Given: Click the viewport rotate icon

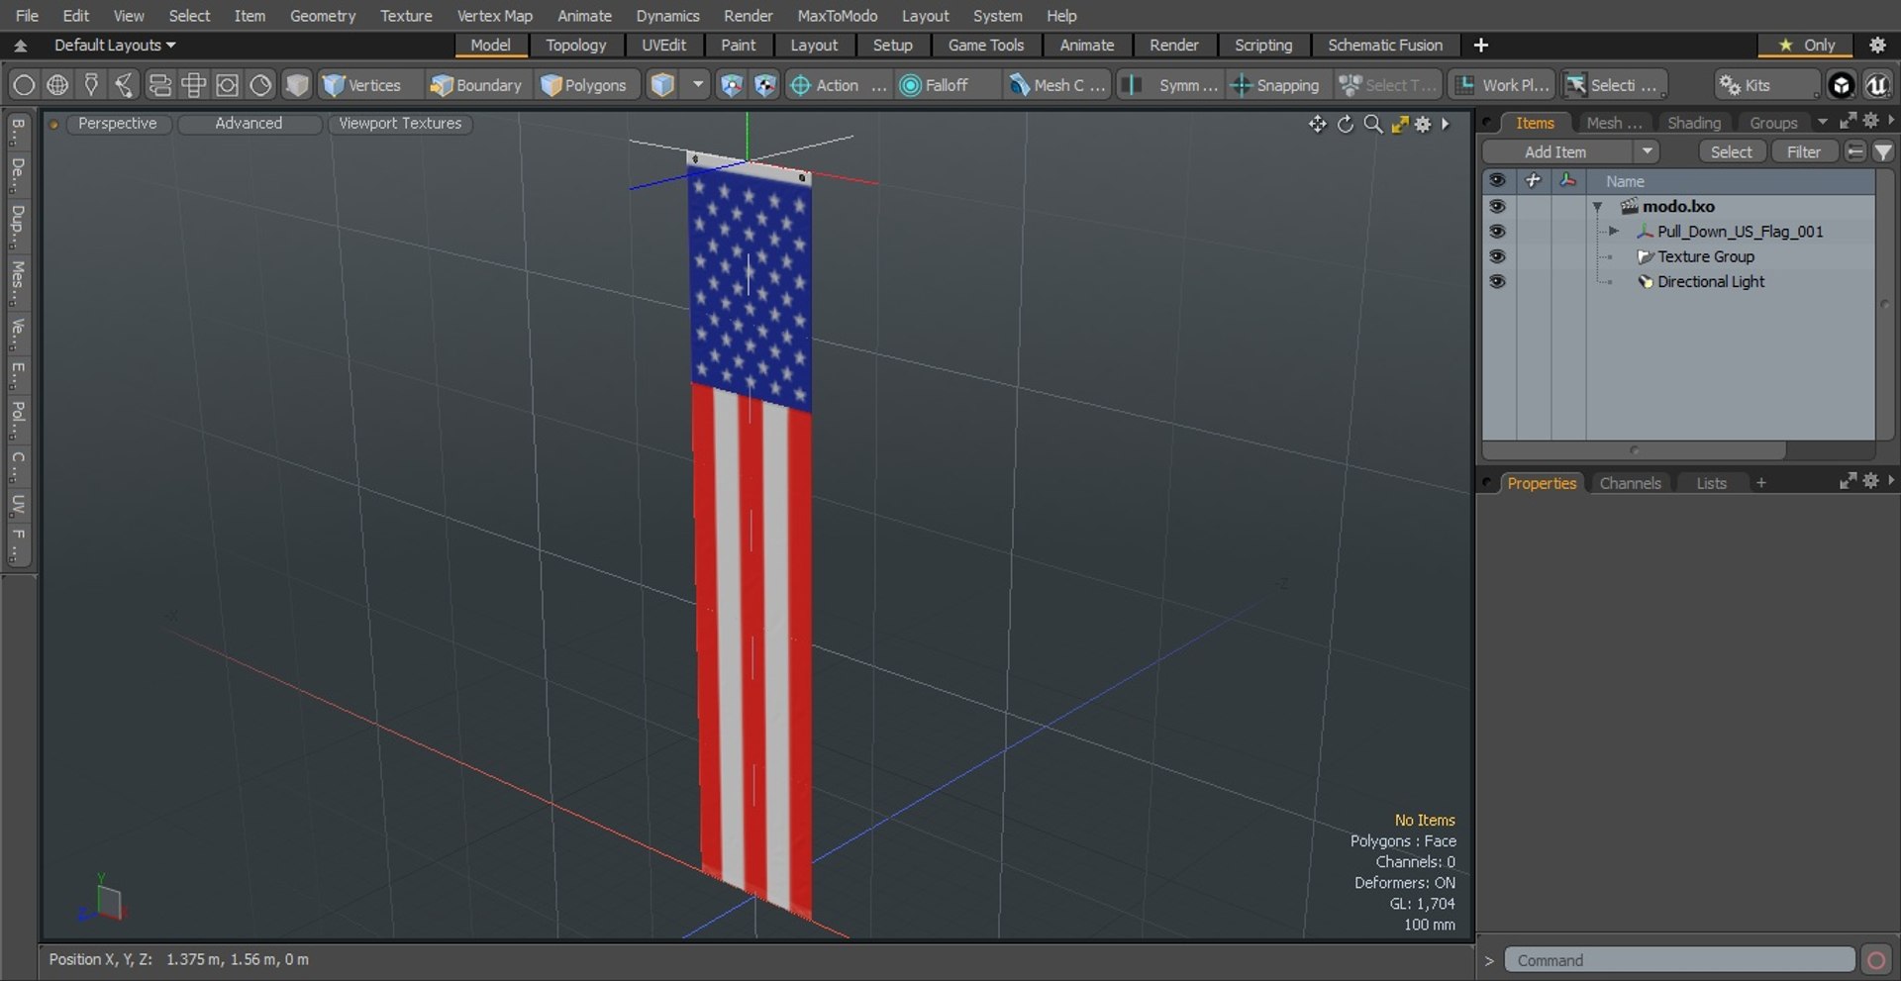Looking at the screenshot, I should pyautogui.click(x=1345, y=124).
